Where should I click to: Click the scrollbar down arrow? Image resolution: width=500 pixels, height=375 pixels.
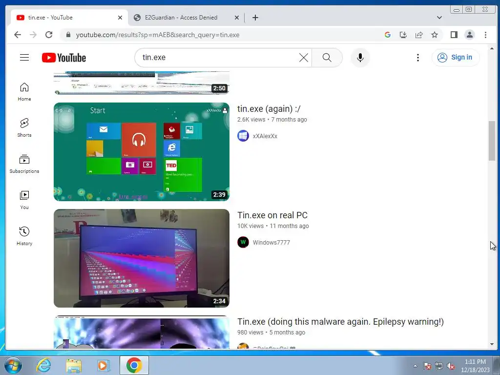click(x=492, y=344)
